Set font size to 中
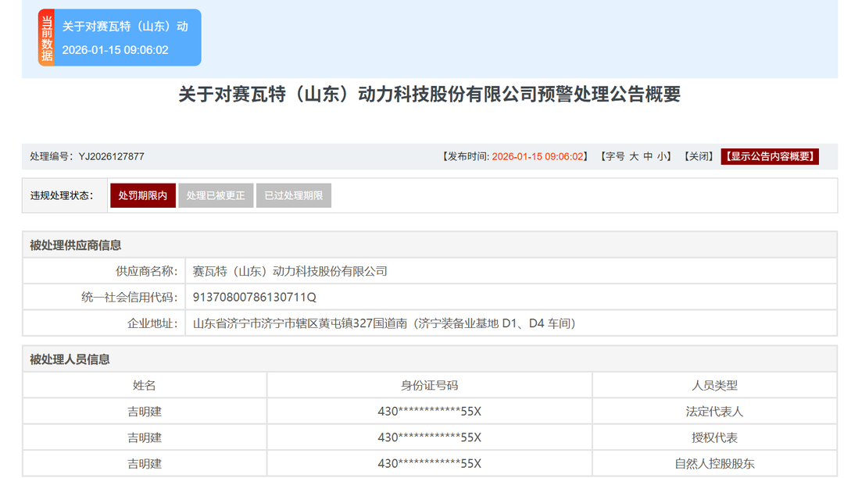844x478 pixels. (x=648, y=156)
